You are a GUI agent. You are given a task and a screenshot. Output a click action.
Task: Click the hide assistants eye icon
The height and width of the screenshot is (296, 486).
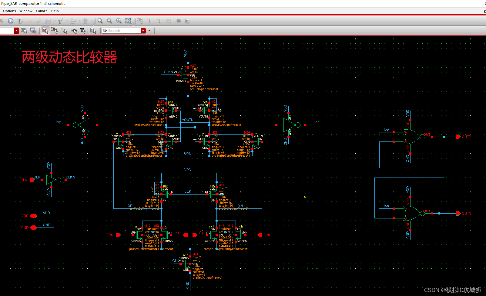(33, 31)
